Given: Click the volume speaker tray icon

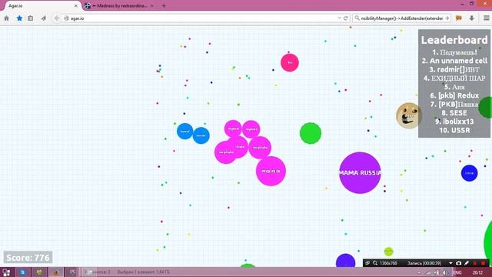Looking at the screenshot, I should [446, 272].
